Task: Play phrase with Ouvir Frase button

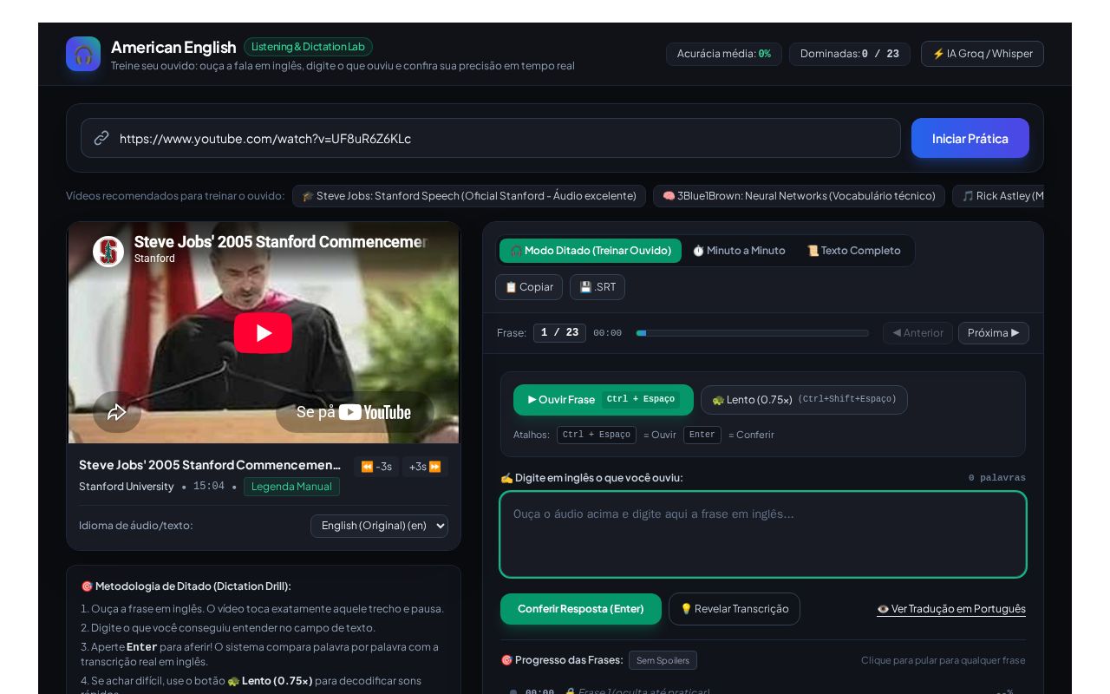Action: click(604, 400)
